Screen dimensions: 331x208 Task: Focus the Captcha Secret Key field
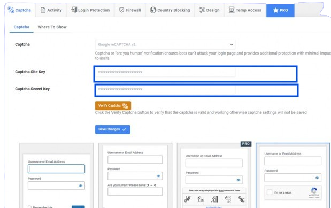(165, 89)
